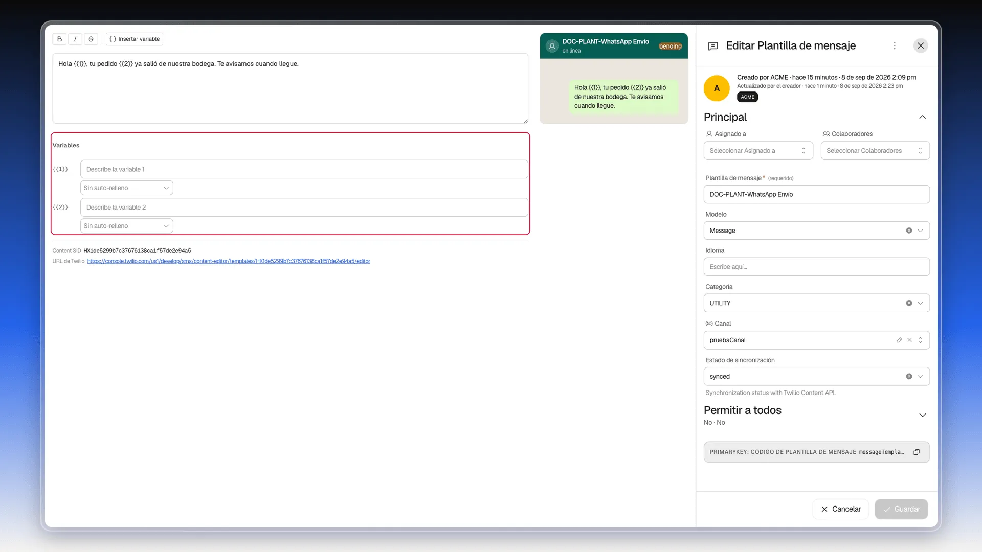Image resolution: width=982 pixels, height=552 pixels.
Task: Open the three-dot more options menu
Action: [895, 45]
